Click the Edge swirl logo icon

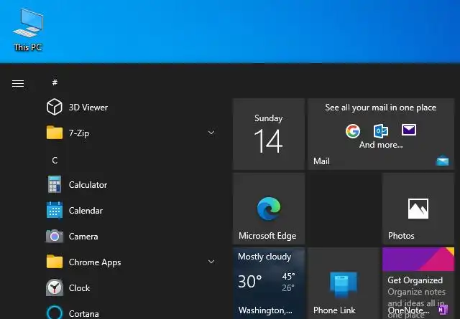point(269,209)
